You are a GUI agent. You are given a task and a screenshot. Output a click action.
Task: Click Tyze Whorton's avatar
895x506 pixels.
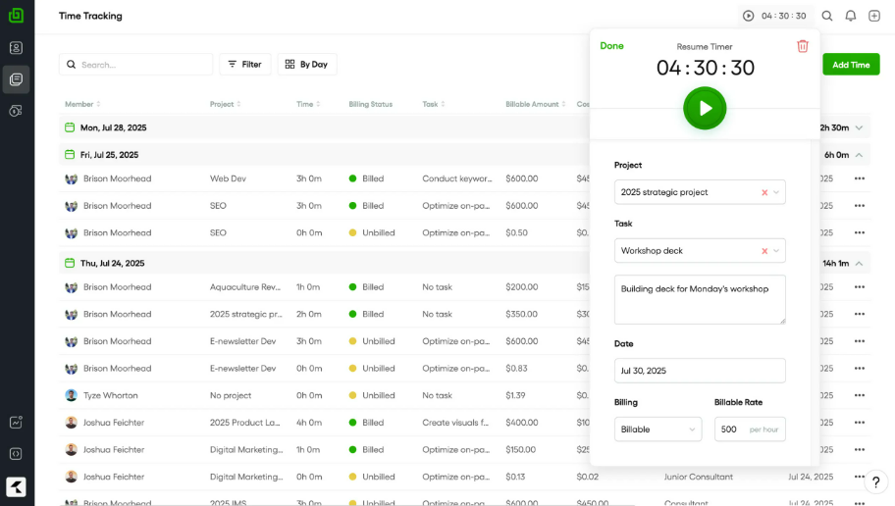[71, 395]
